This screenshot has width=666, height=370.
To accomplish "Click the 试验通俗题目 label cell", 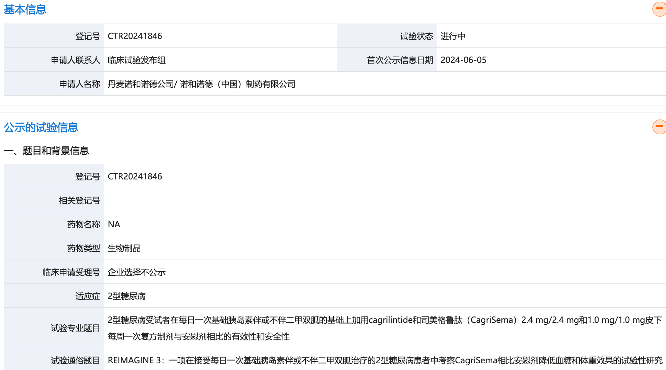I will click(54, 360).
